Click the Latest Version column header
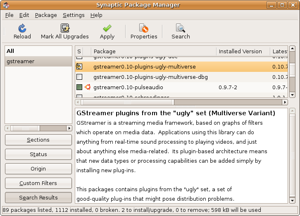This screenshot has height=216, width=300. pyautogui.click(x=279, y=51)
